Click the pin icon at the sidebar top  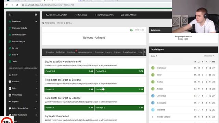pos(36,15)
